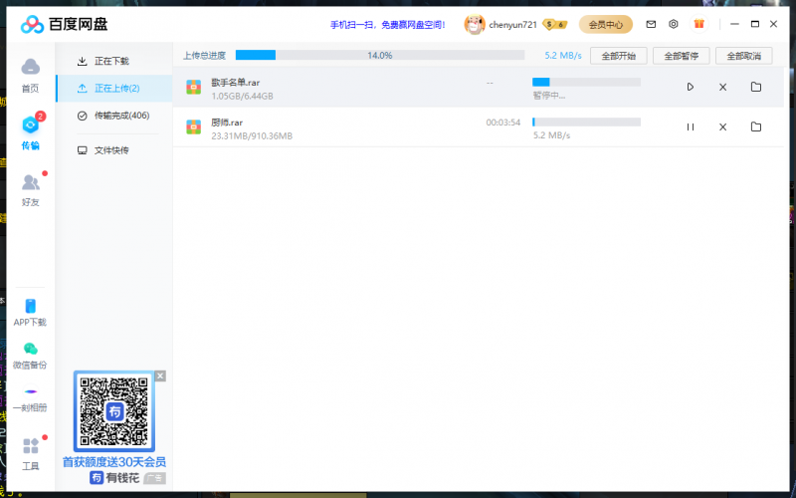Click the red gift box icon
Screen dimensions: 796x498
point(698,24)
